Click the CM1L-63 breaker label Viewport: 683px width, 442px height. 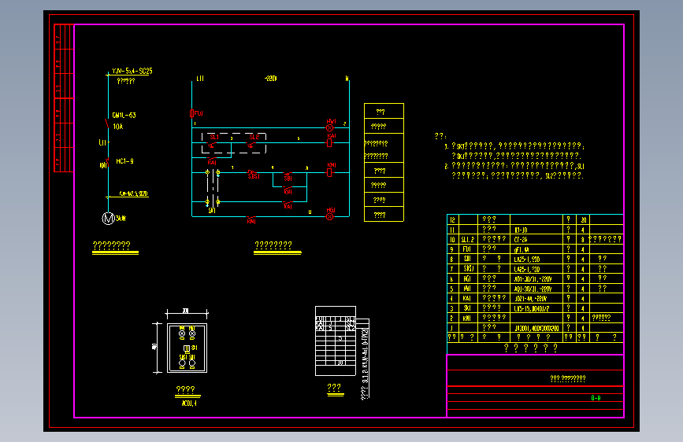(x=124, y=116)
